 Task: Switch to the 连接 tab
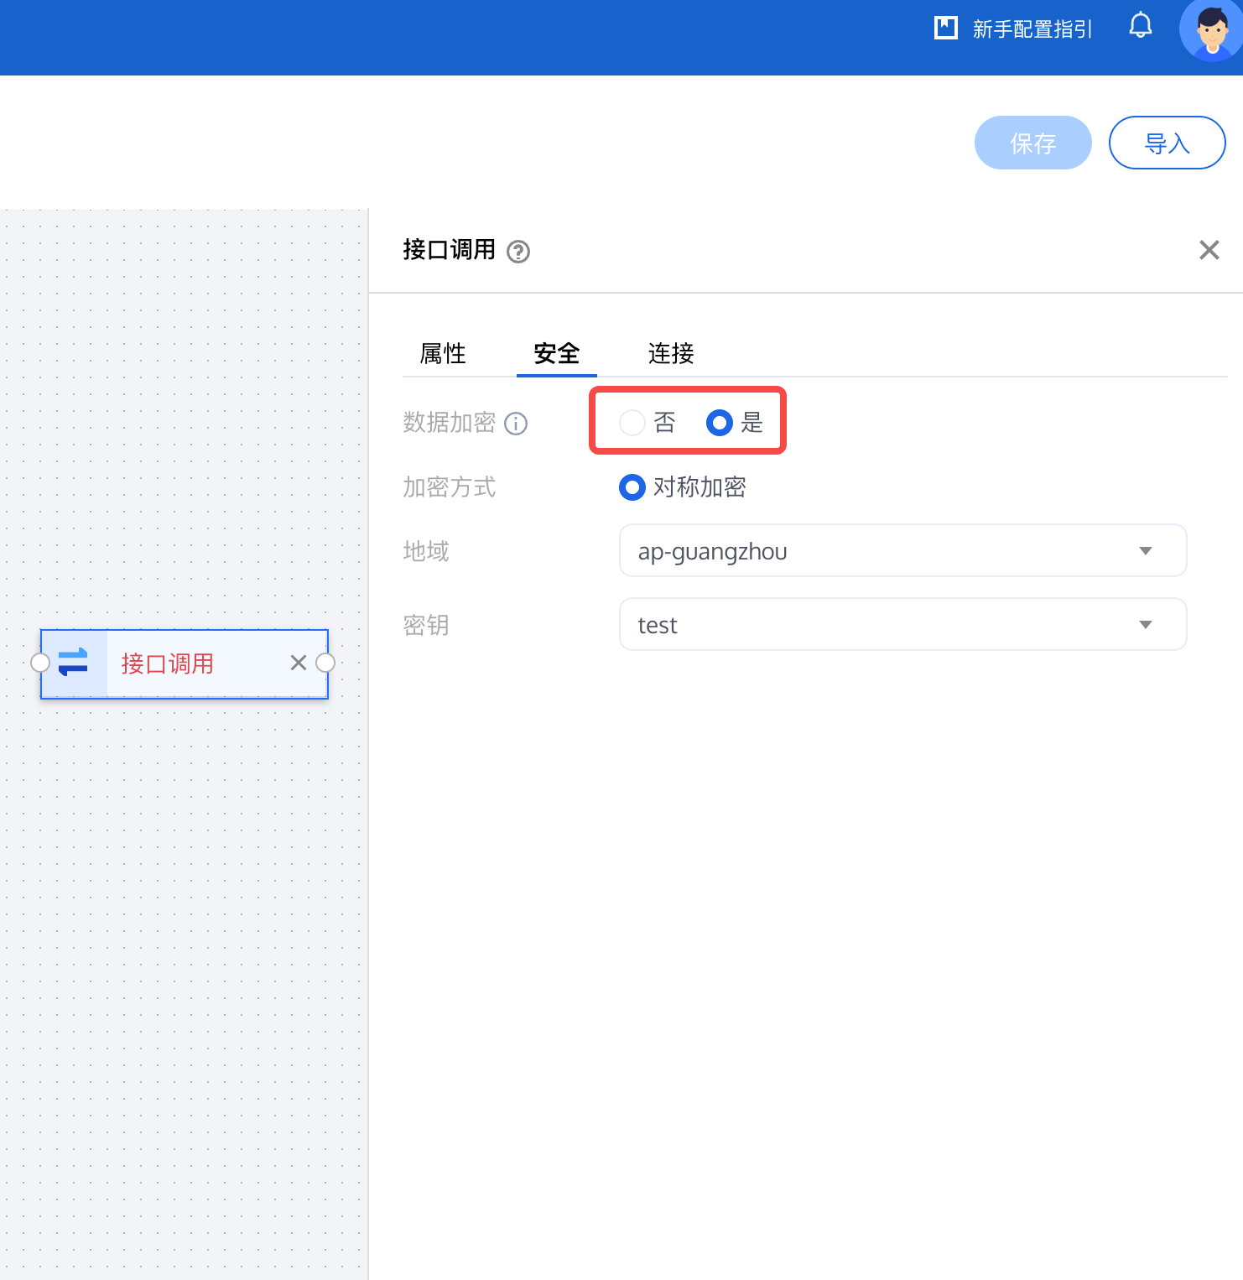(671, 353)
